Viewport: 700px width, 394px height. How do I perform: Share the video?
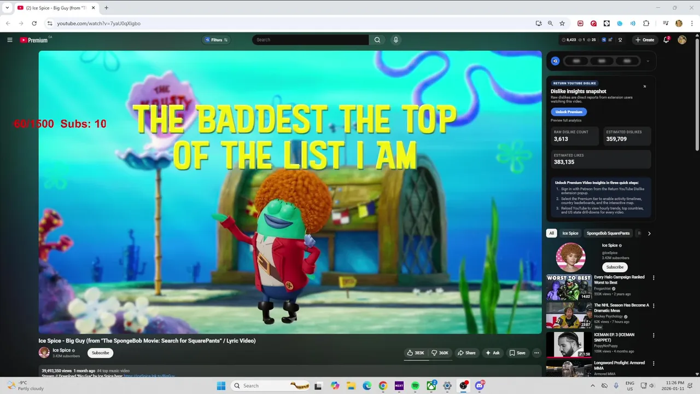(x=466, y=353)
